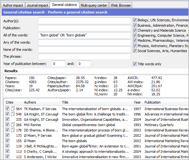Sort results by the Cites column header
Screen dimensions: 189x160
(13, 102)
